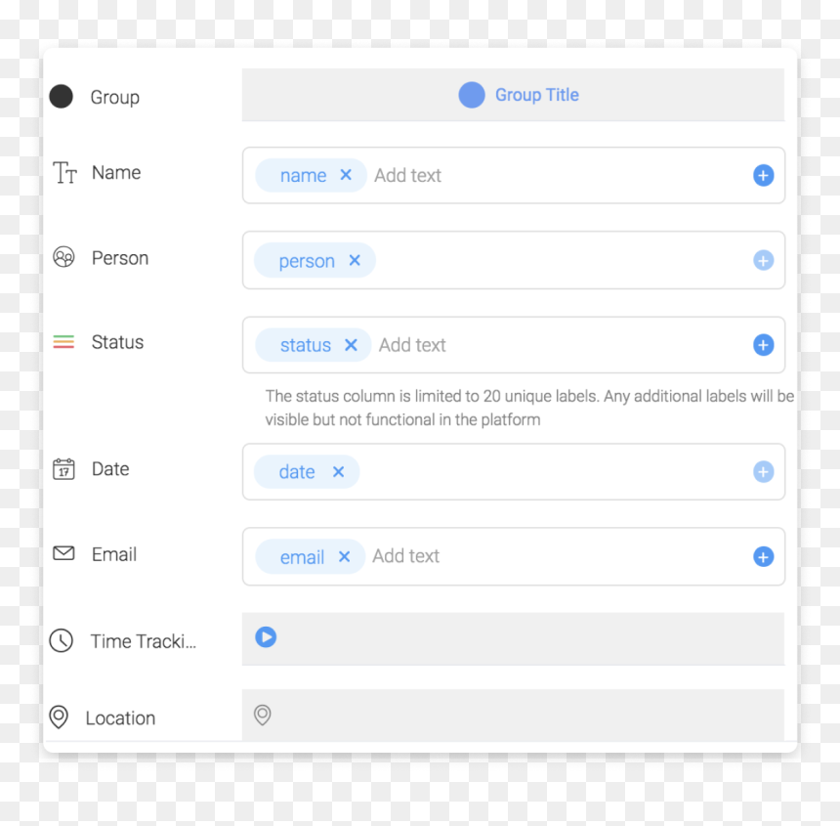This screenshot has height=826, width=840.
Task: Click plus button in Status field
Action: [x=764, y=345]
